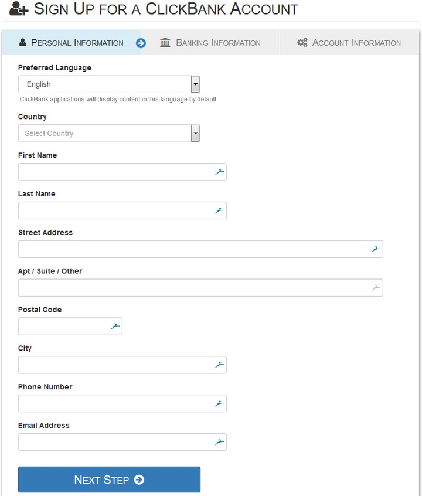The width and height of the screenshot is (422, 496).
Task: Click the ClickBank applications language hint text
Action: (118, 99)
